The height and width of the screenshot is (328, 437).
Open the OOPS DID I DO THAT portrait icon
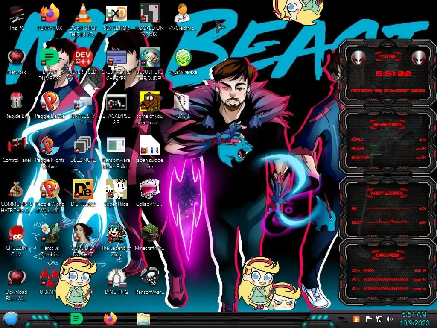point(83,234)
